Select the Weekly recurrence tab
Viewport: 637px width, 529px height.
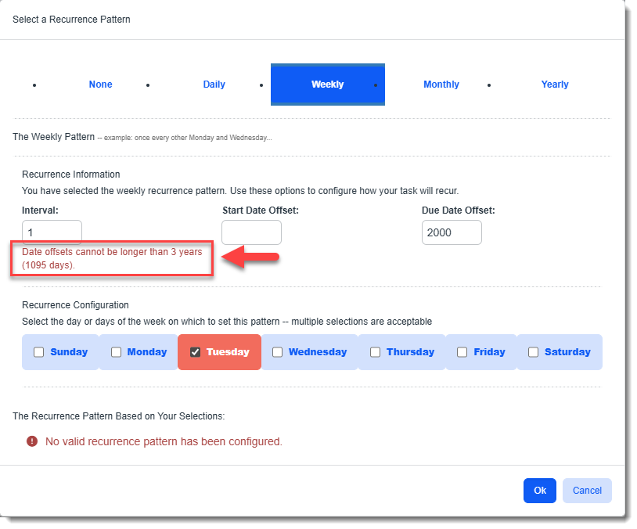point(327,85)
